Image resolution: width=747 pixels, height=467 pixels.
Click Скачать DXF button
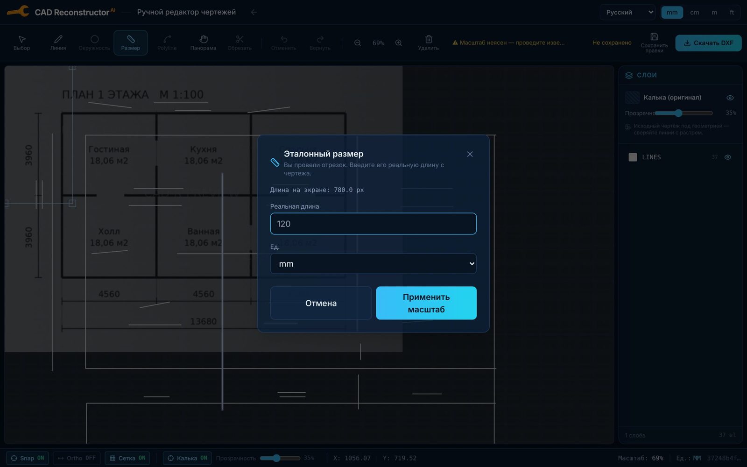(708, 43)
